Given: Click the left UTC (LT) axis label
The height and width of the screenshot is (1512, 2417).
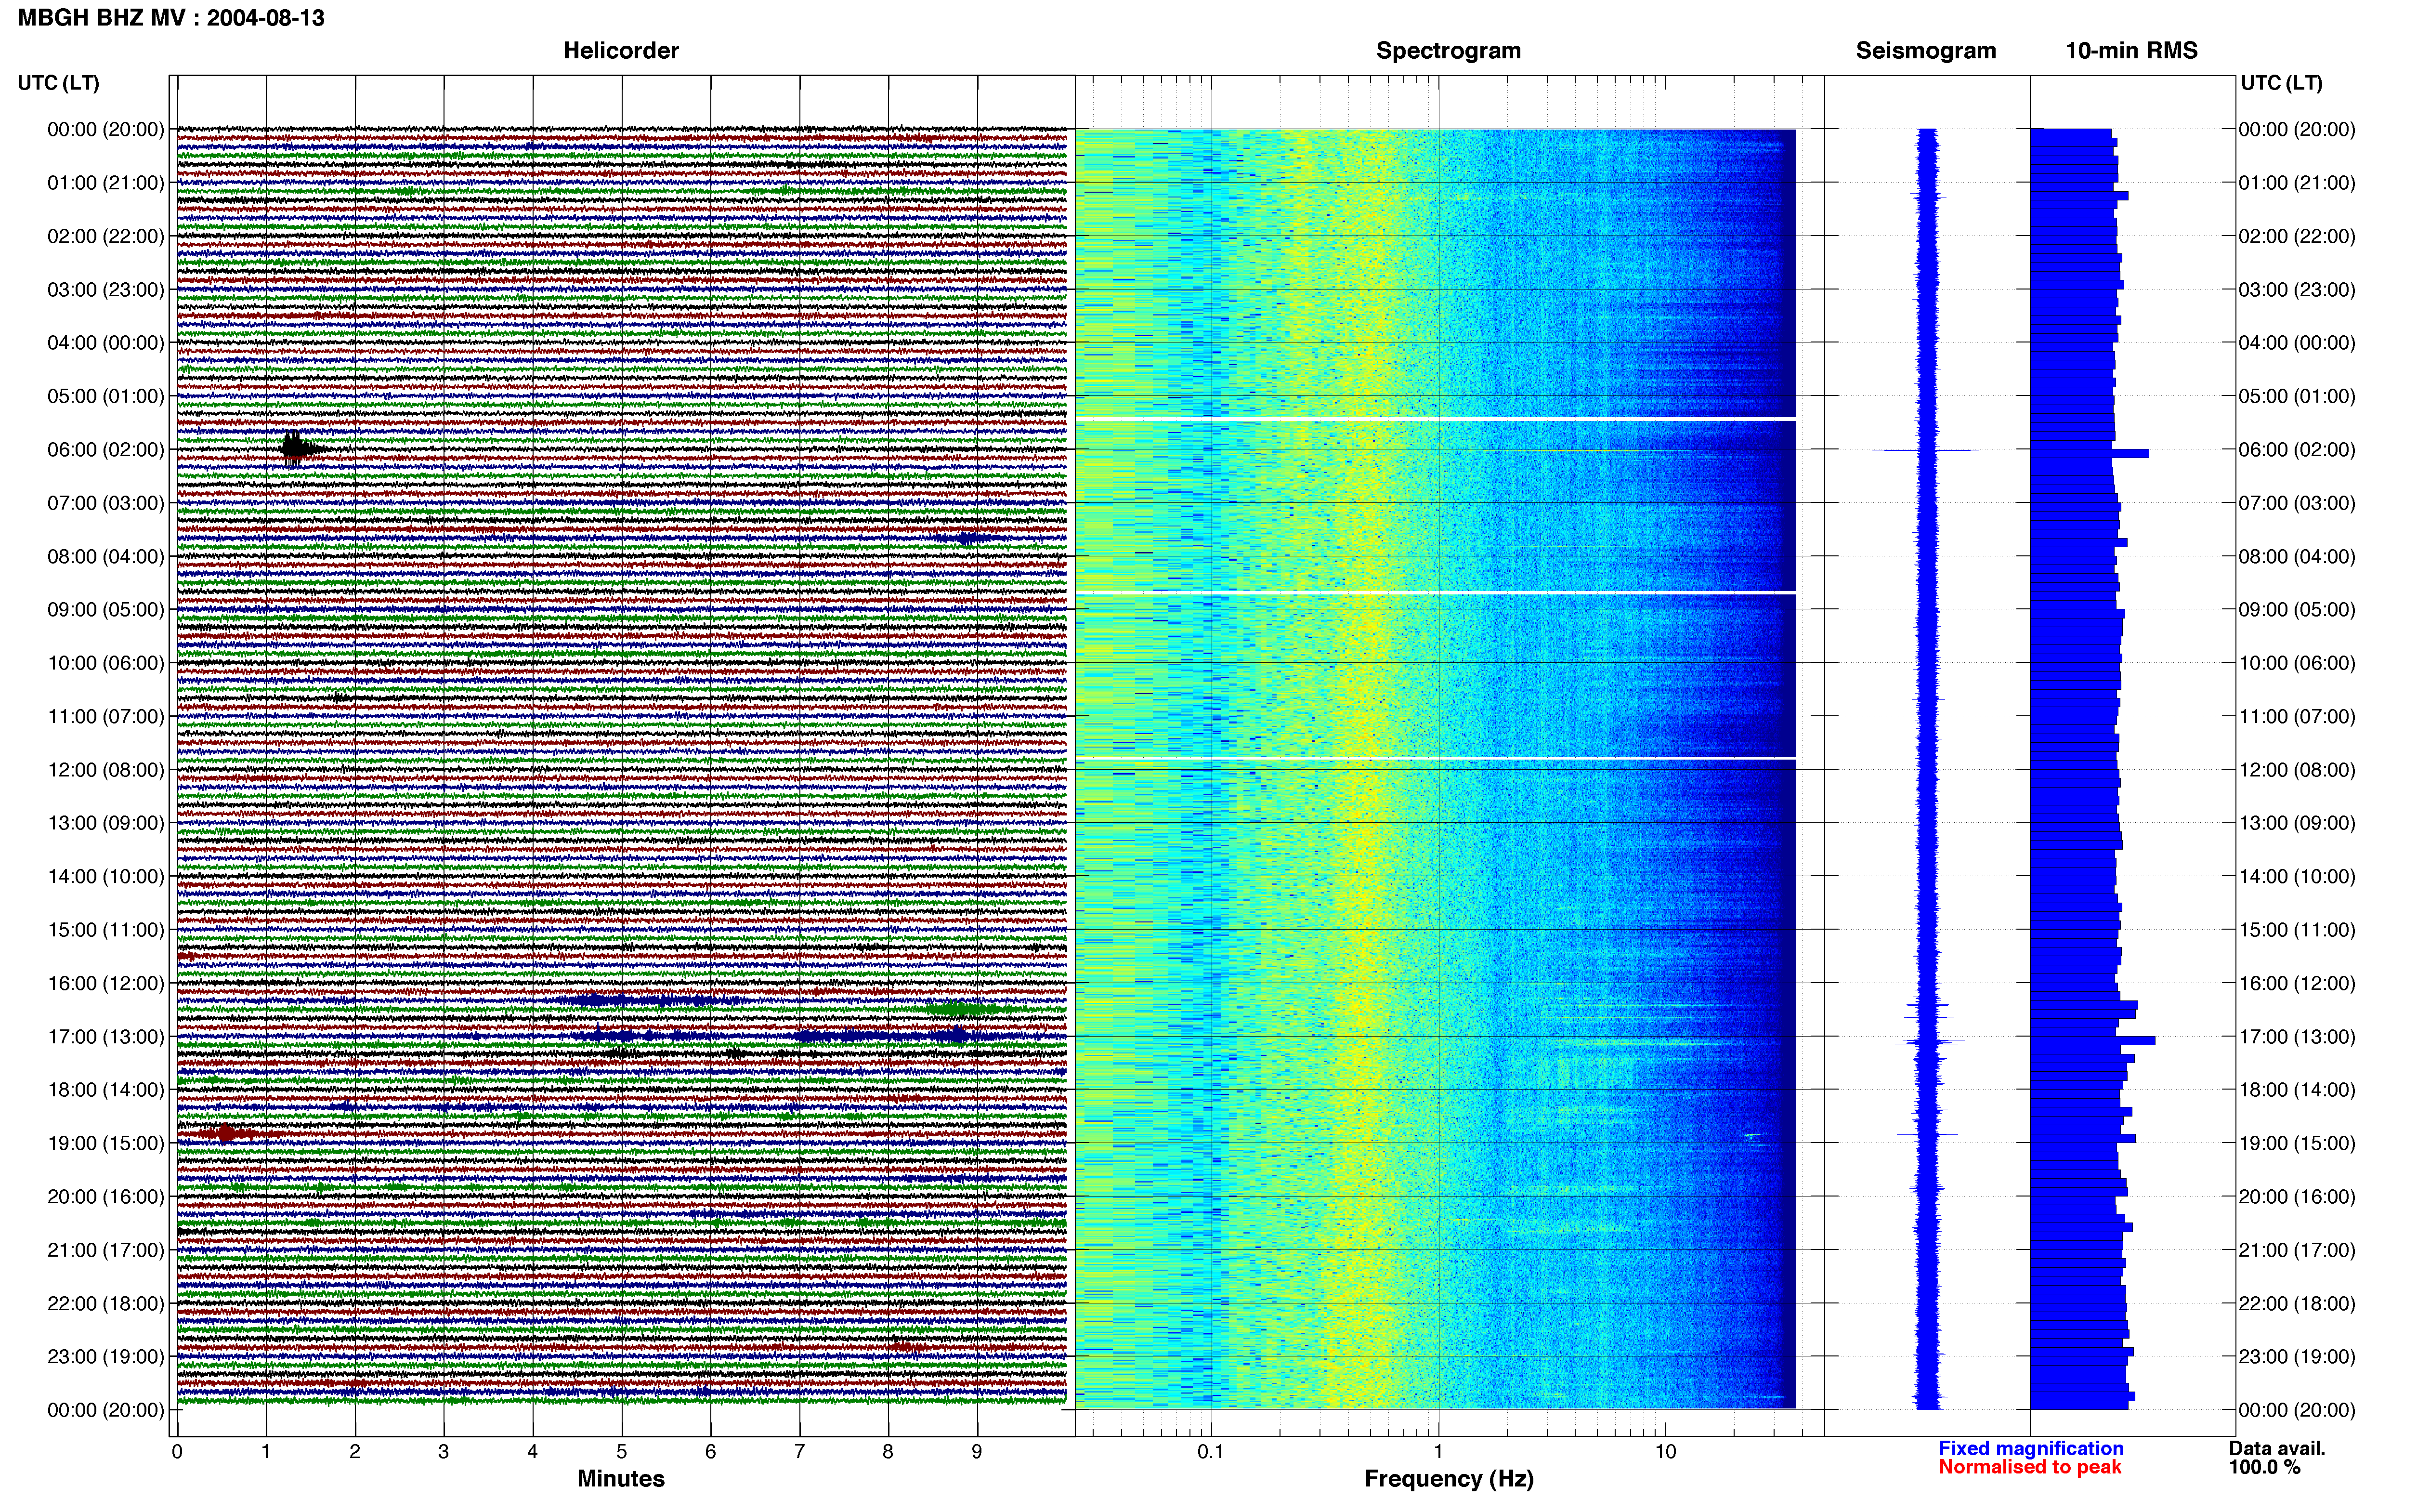Looking at the screenshot, I should (58, 83).
